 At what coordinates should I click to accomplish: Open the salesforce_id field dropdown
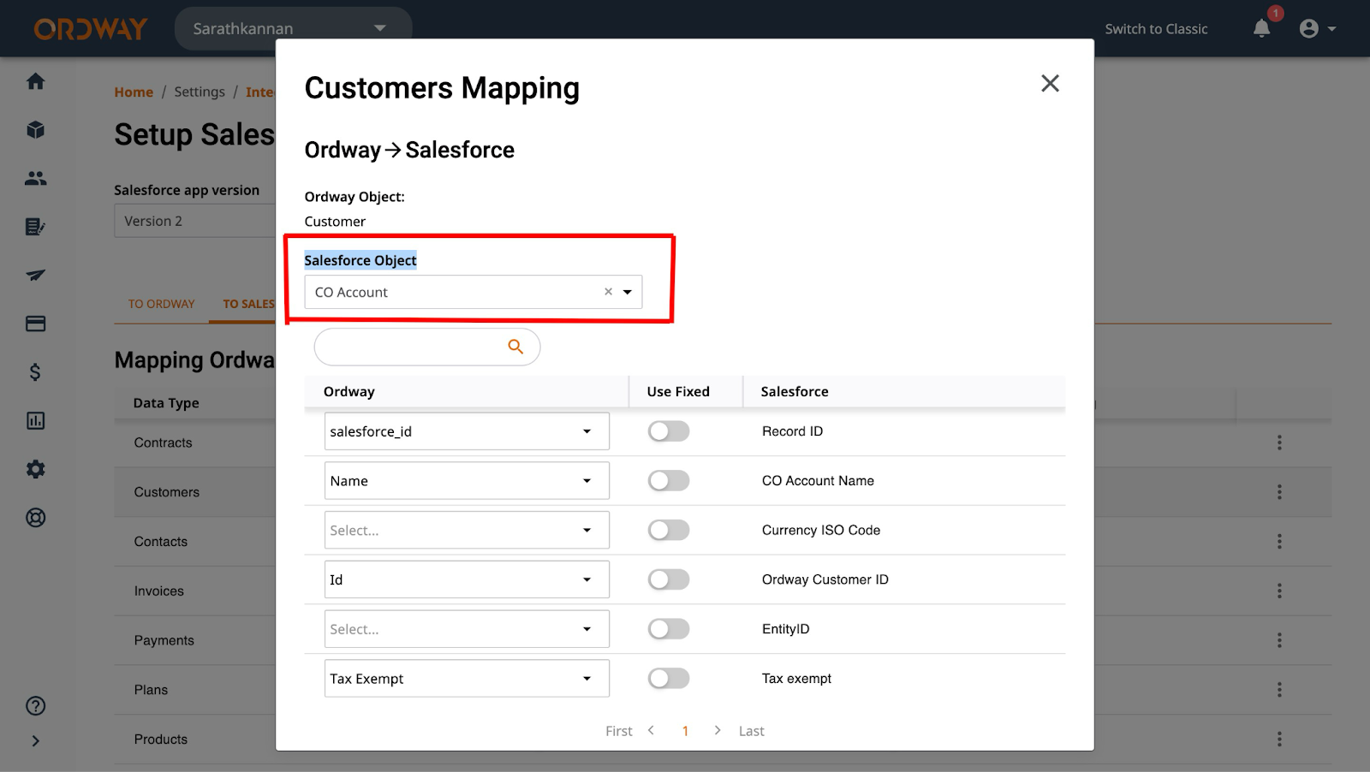point(467,431)
